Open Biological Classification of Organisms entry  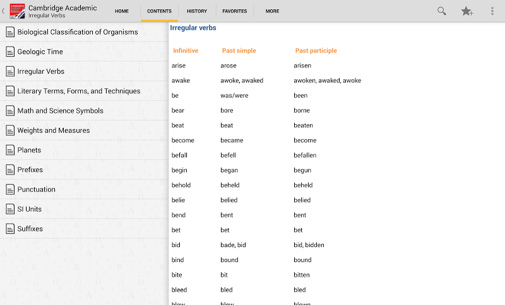(x=77, y=32)
